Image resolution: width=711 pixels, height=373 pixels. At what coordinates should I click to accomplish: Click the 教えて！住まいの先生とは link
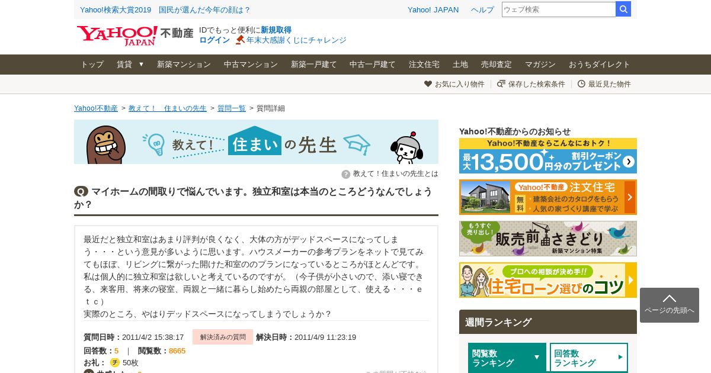(396, 173)
